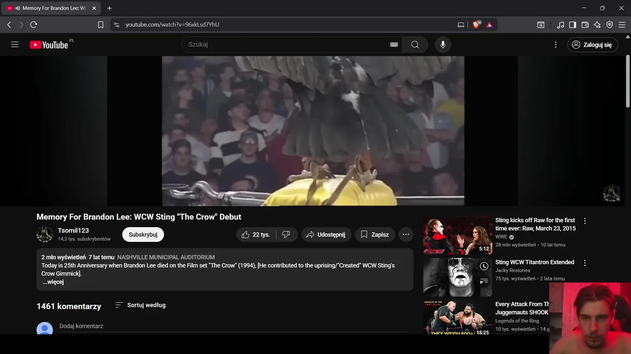Open Brave VPN shield icon
Screen dimensions: 631x354
click(x=610, y=25)
